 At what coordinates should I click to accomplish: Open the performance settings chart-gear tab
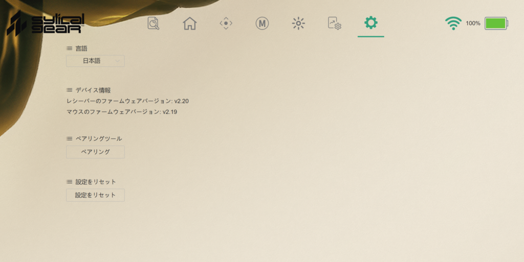(334, 23)
